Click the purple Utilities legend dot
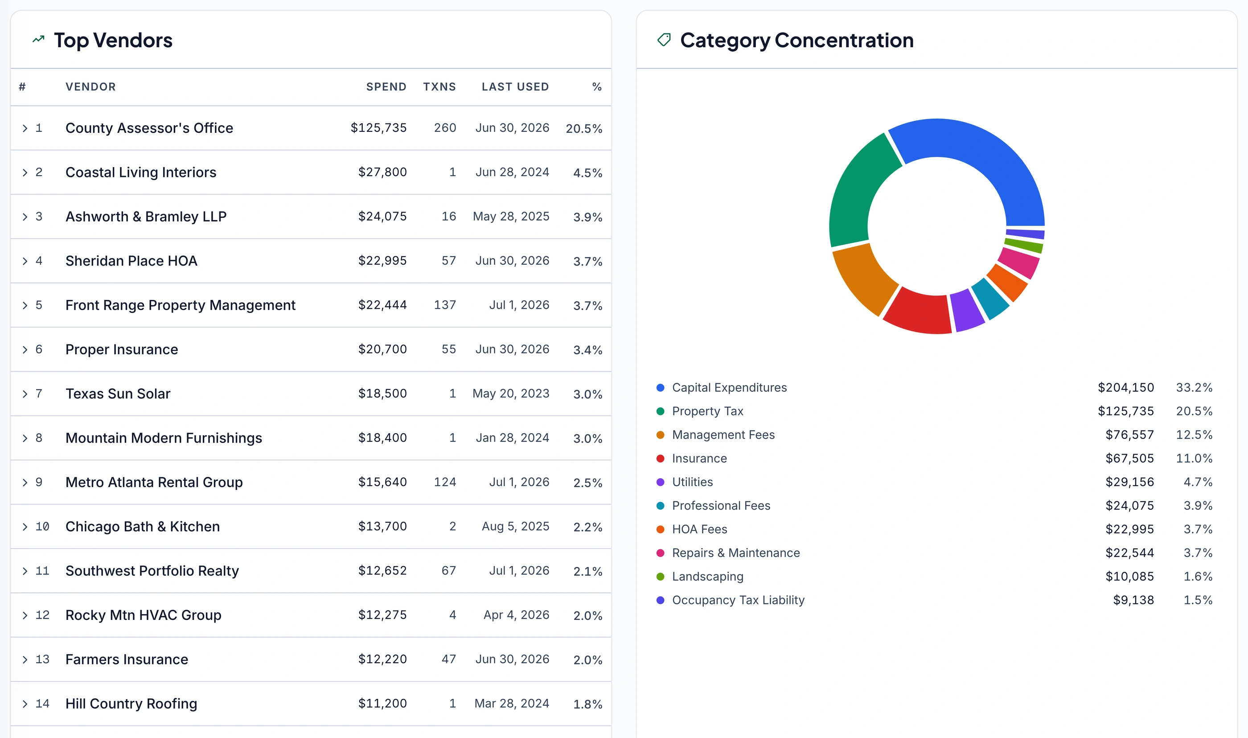 (x=660, y=482)
